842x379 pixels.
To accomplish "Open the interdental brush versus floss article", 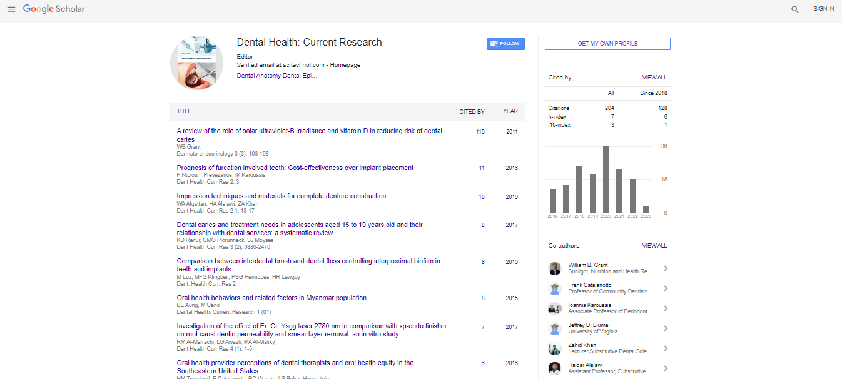I will [308, 265].
